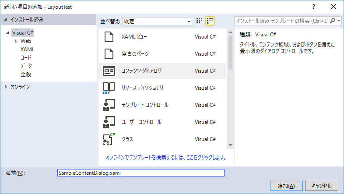Switch to small icons grid view
344x194 pixels.
coord(199,21)
